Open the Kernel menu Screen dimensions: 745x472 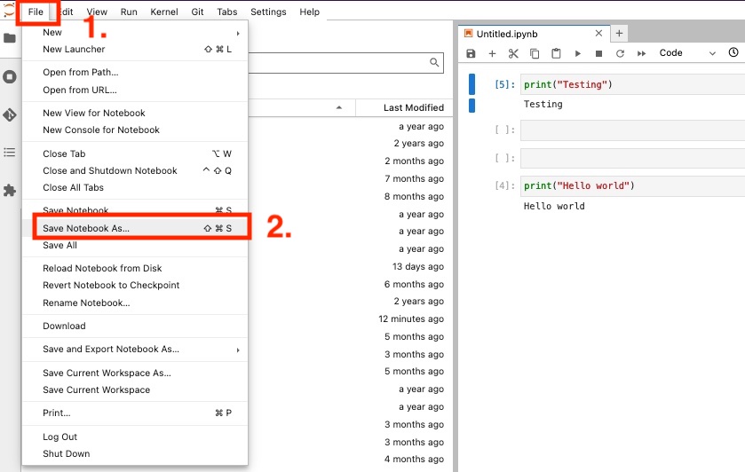(x=164, y=12)
